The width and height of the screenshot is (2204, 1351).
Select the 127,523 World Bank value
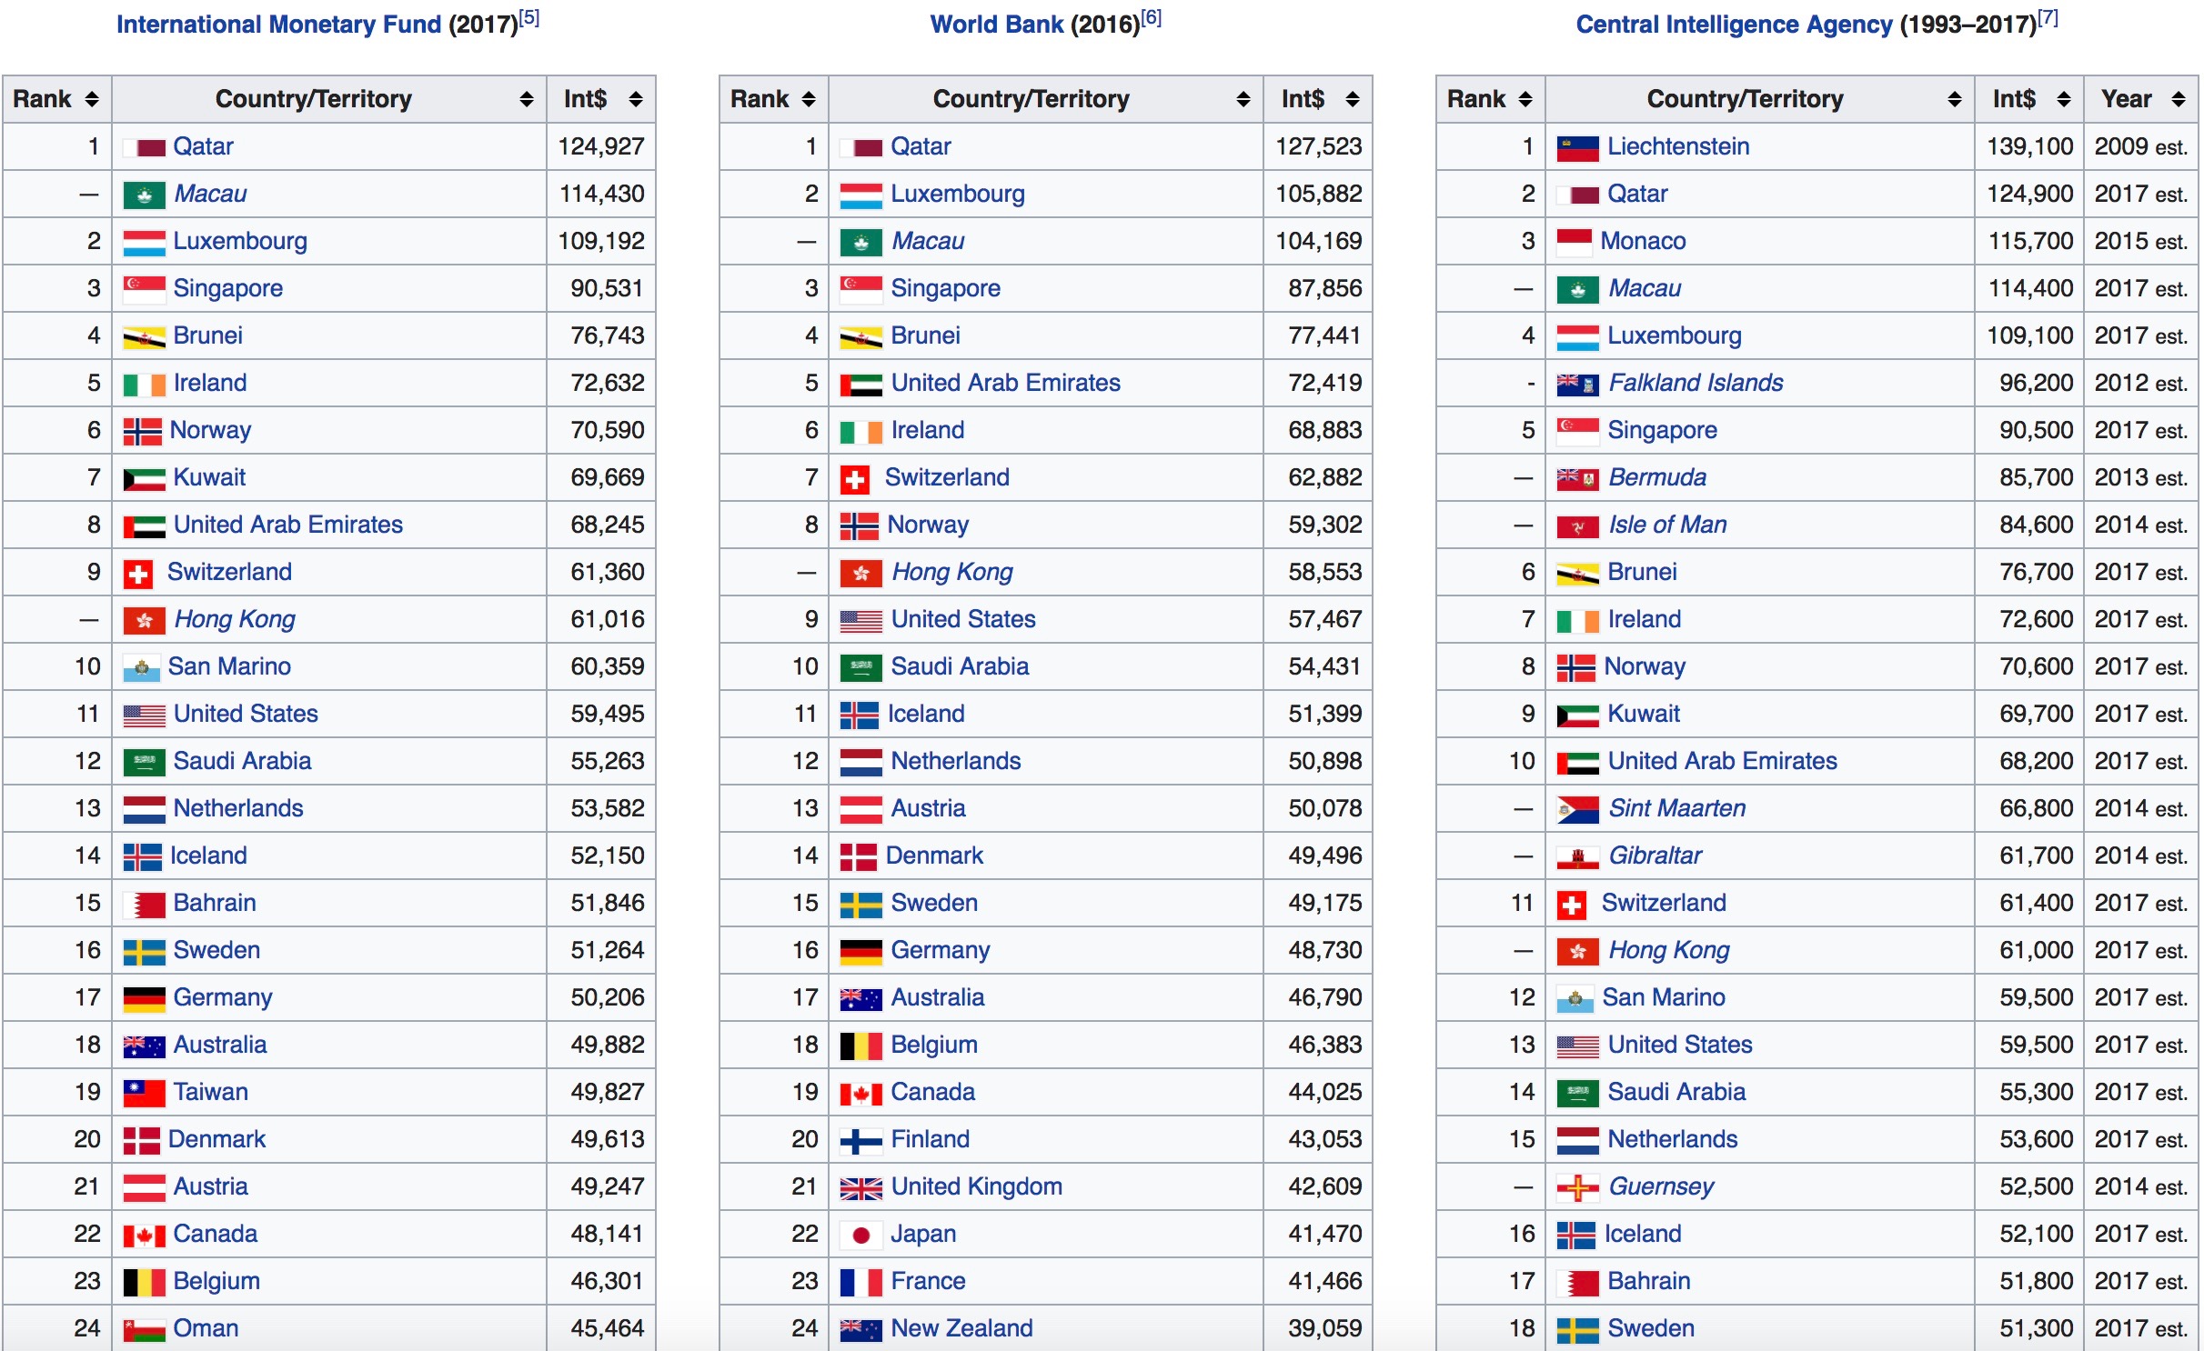coord(1318,146)
